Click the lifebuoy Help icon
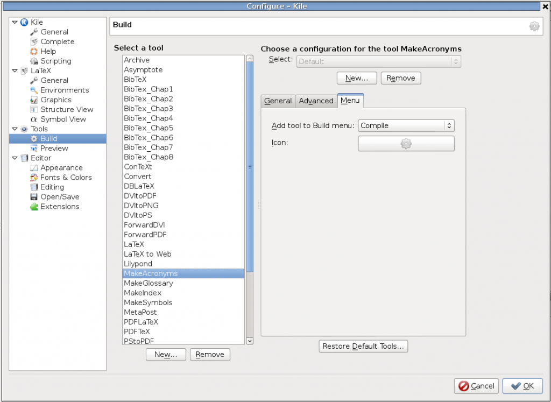 [x=34, y=51]
